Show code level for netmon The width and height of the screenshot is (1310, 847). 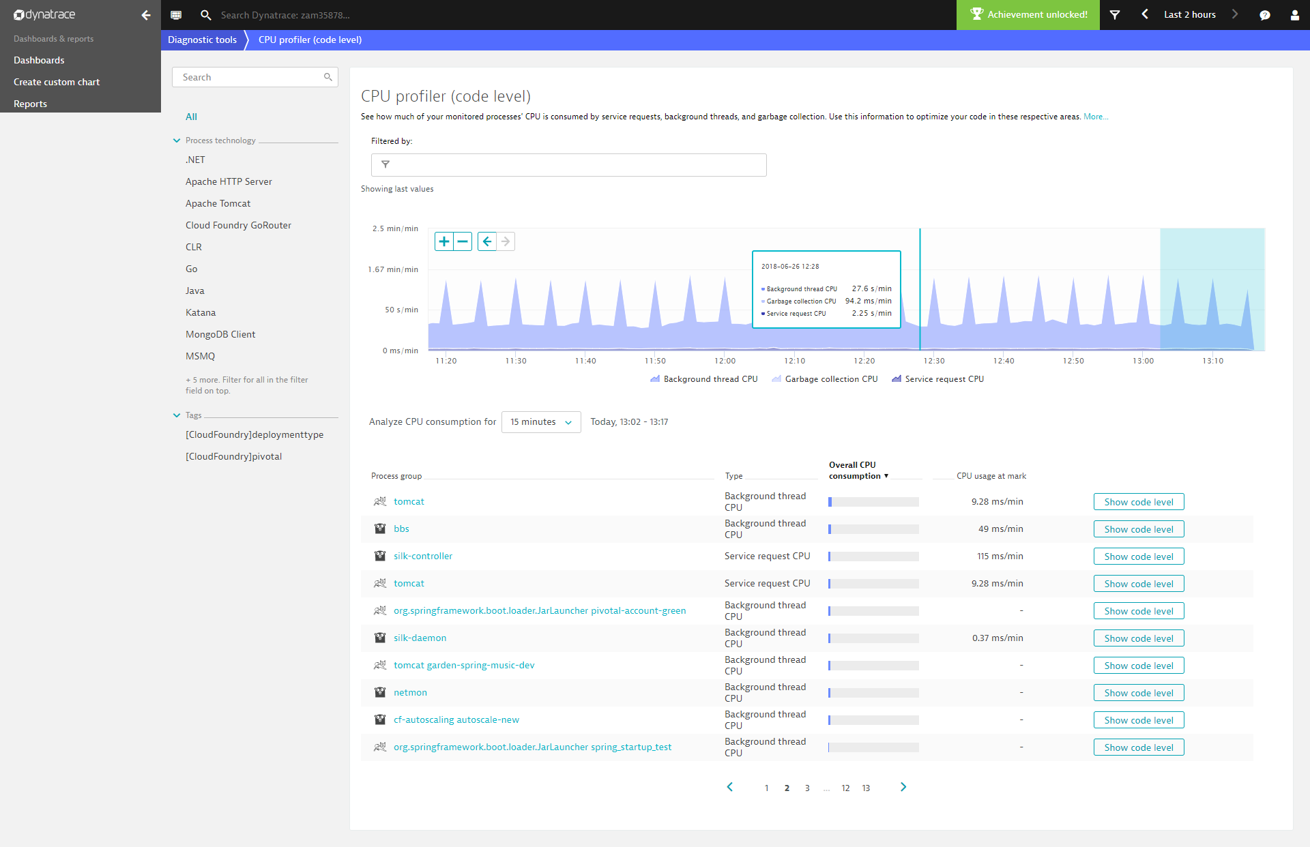(1139, 693)
